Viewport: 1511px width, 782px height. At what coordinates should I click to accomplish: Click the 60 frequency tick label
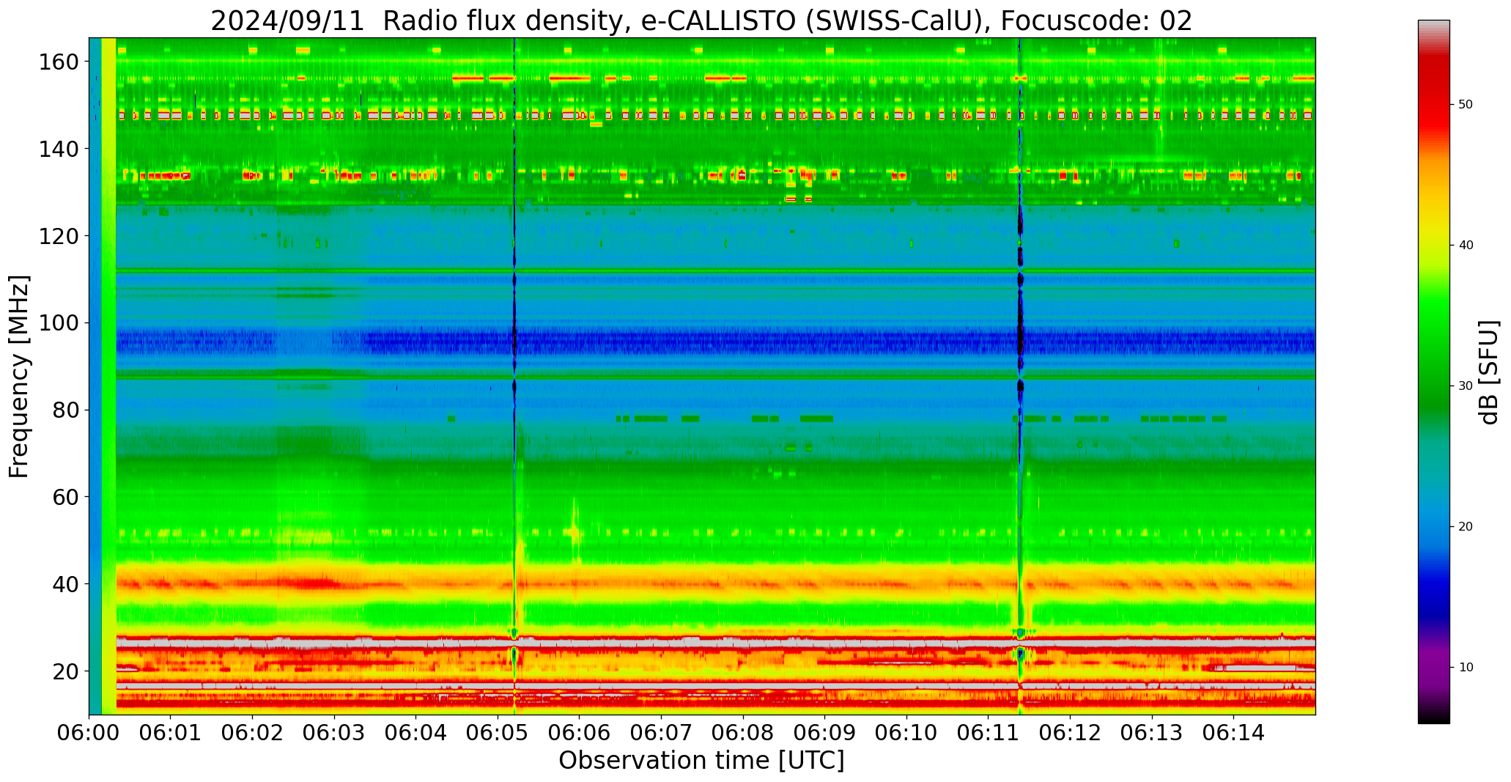point(66,497)
